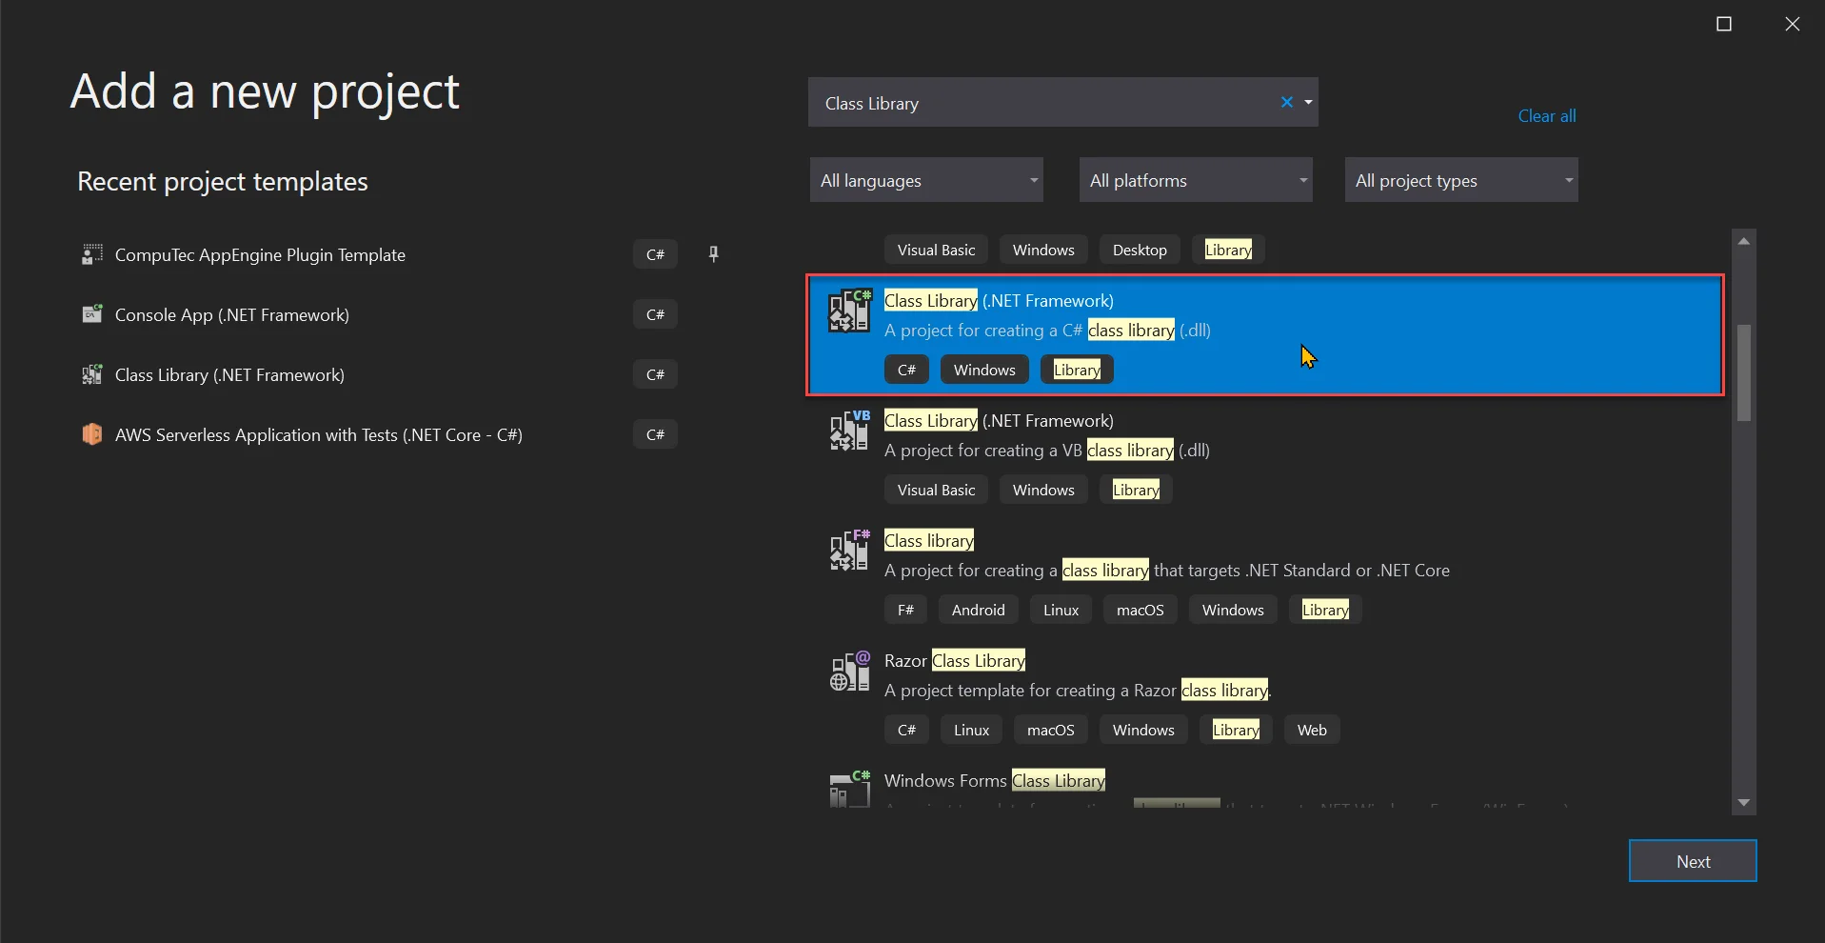Click the F# Class library template icon
This screenshot has height=943, width=1825.
click(848, 551)
